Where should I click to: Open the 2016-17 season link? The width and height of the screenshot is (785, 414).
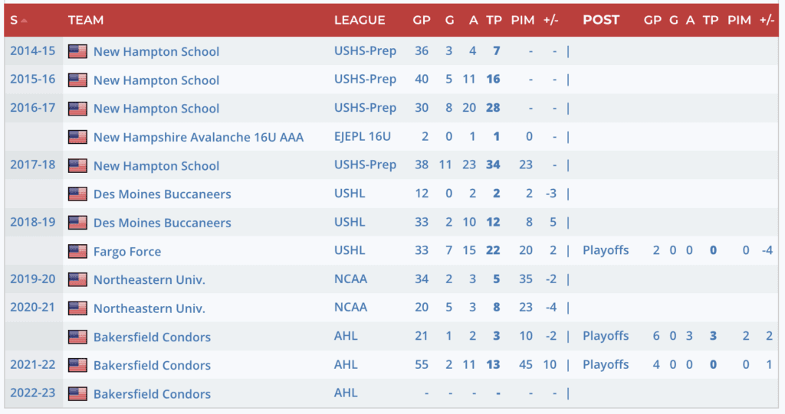point(33,108)
